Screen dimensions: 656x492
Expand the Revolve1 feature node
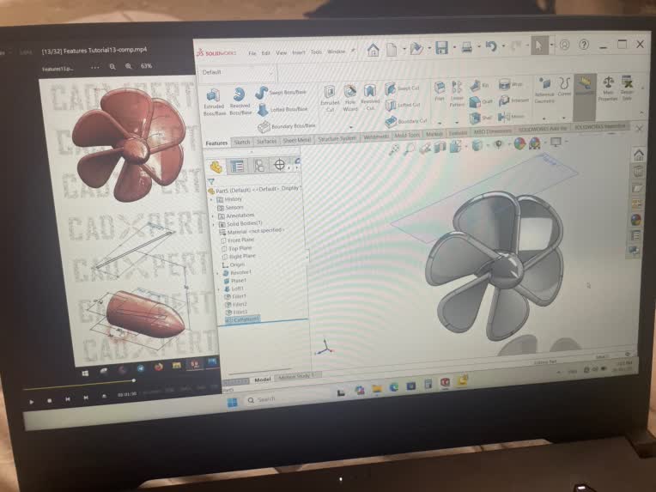pyautogui.click(x=217, y=273)
